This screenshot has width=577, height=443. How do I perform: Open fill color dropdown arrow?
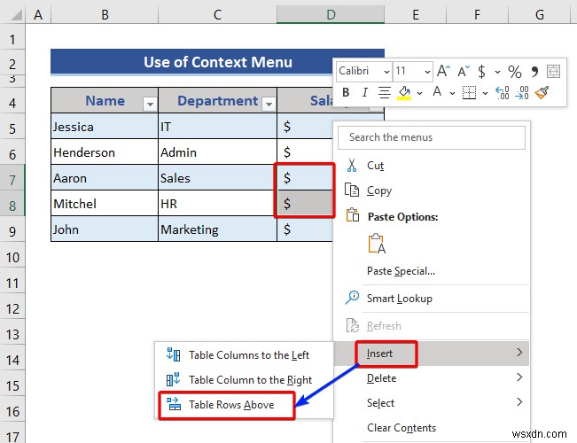tap(419, 93)
